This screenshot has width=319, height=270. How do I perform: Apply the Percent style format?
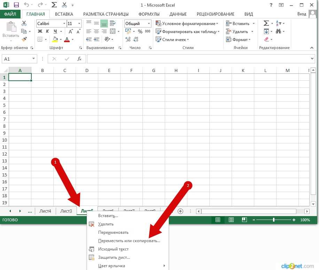140,32
